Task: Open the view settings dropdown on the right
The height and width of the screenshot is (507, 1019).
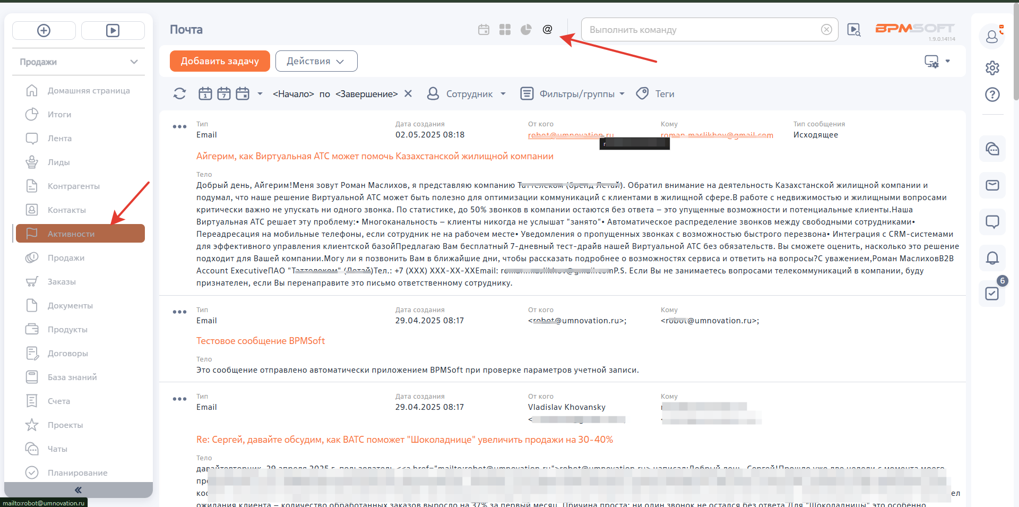Action: [937, 61]
